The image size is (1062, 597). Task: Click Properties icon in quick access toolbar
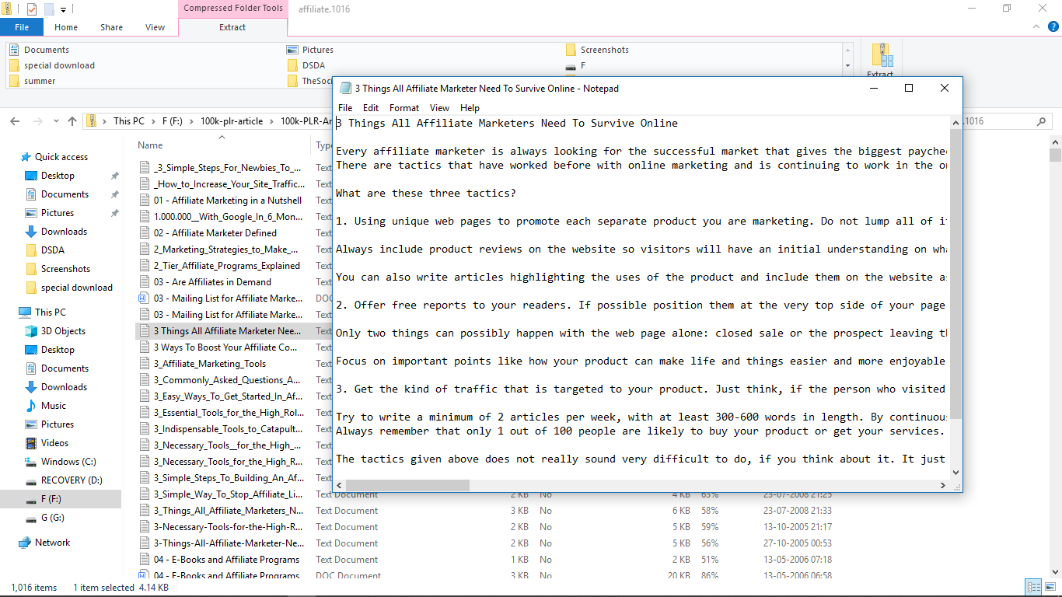[x=32, y=9]
